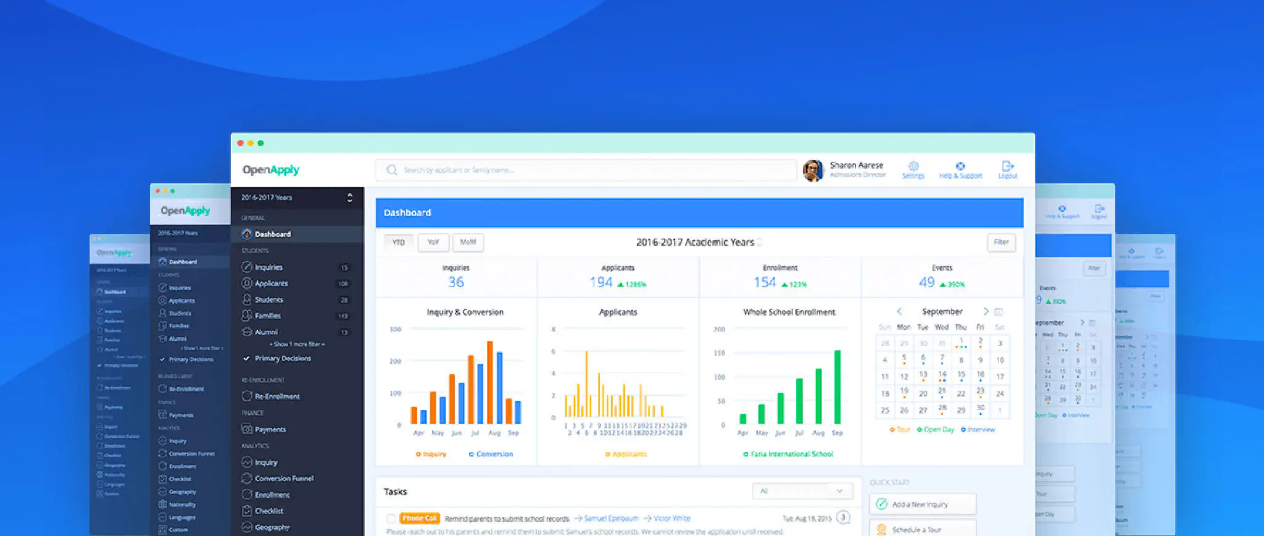Click the Filter button
1264x536 pixels.
pyautogui.click(x=1001, y=242)
